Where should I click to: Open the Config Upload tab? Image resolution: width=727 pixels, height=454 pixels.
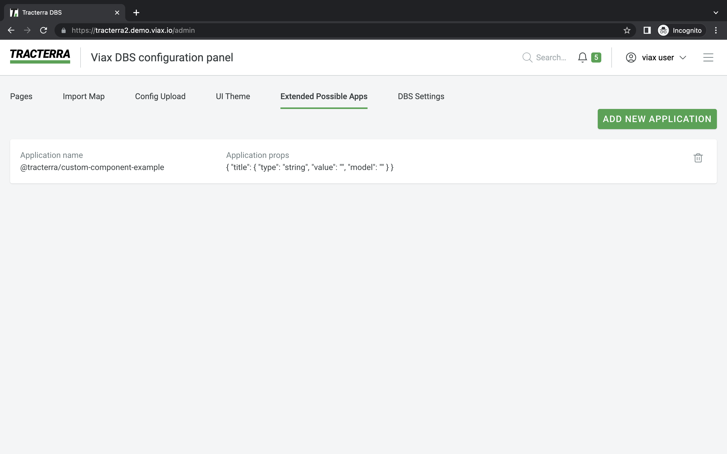160,96
